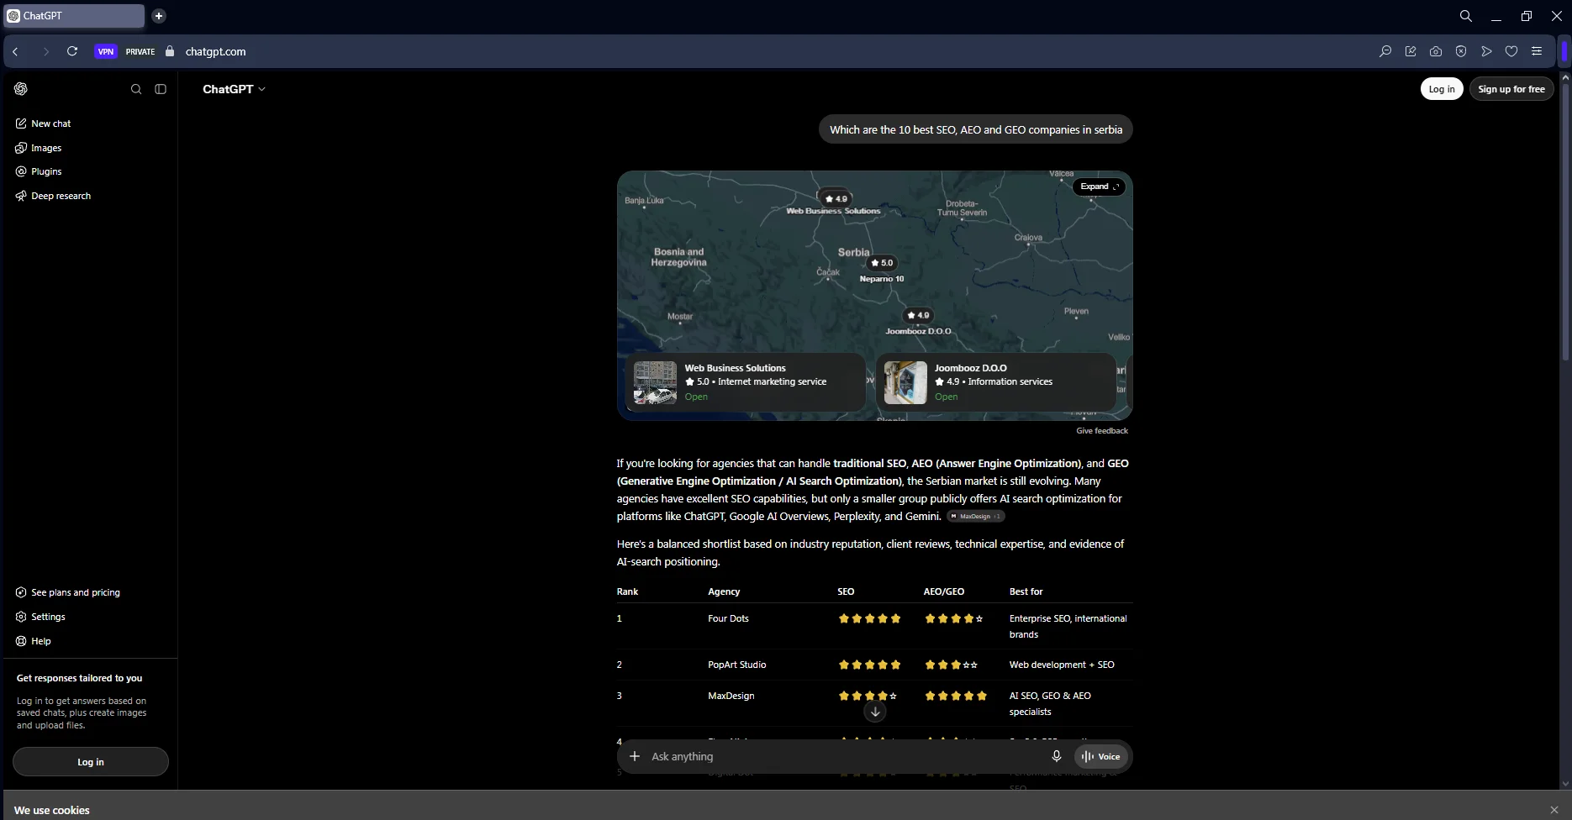Click Four Dots agency cell
The width and height of the screenshot is (1572, 820).
point(728,618)
